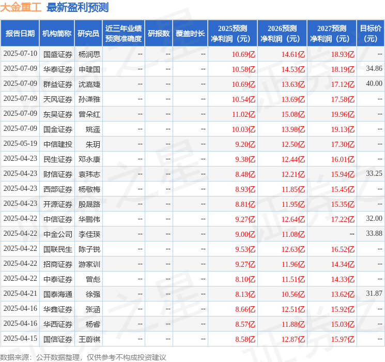
Task: Click researcher name 朱玥
Action: coord(93,144)
